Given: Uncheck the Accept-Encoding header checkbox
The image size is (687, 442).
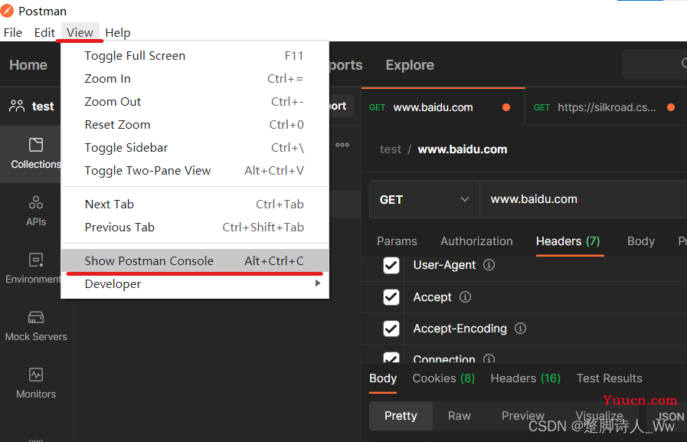Looking at the screenshot, I should 391,329.
